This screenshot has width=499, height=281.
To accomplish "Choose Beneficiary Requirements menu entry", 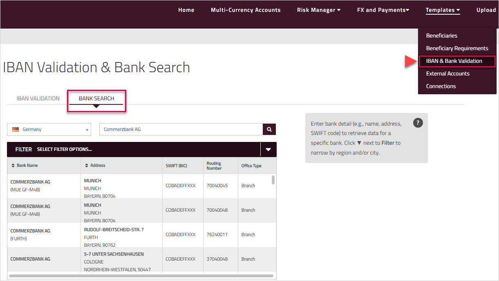I will (457, 48).
